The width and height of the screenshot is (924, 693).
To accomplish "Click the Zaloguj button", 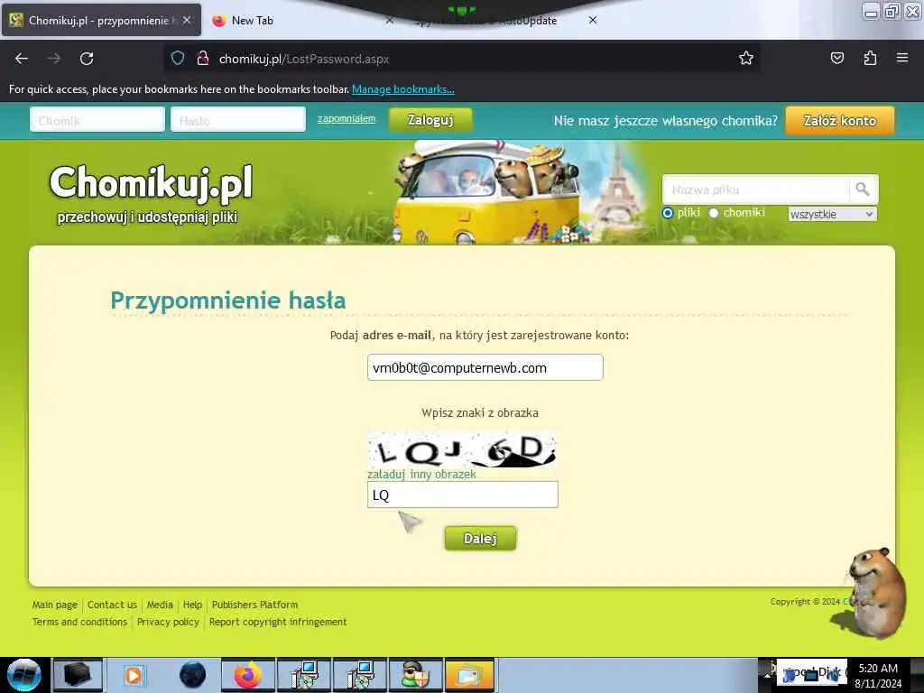I will click(430, 120).
